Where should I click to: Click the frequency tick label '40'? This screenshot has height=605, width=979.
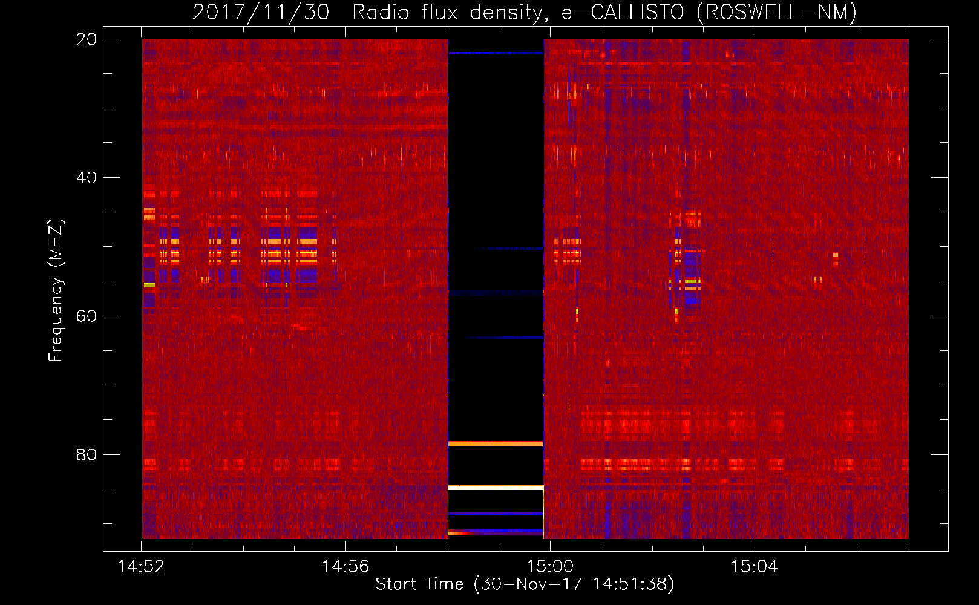[87, 178]
